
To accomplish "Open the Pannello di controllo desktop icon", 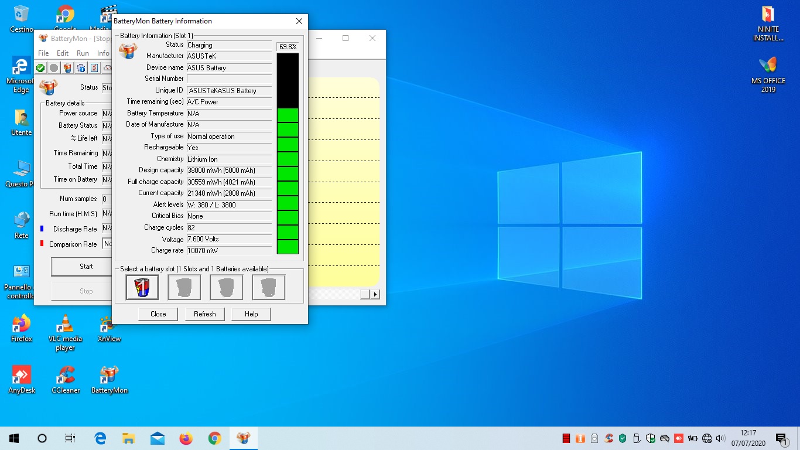I will [x=19, y=281].
